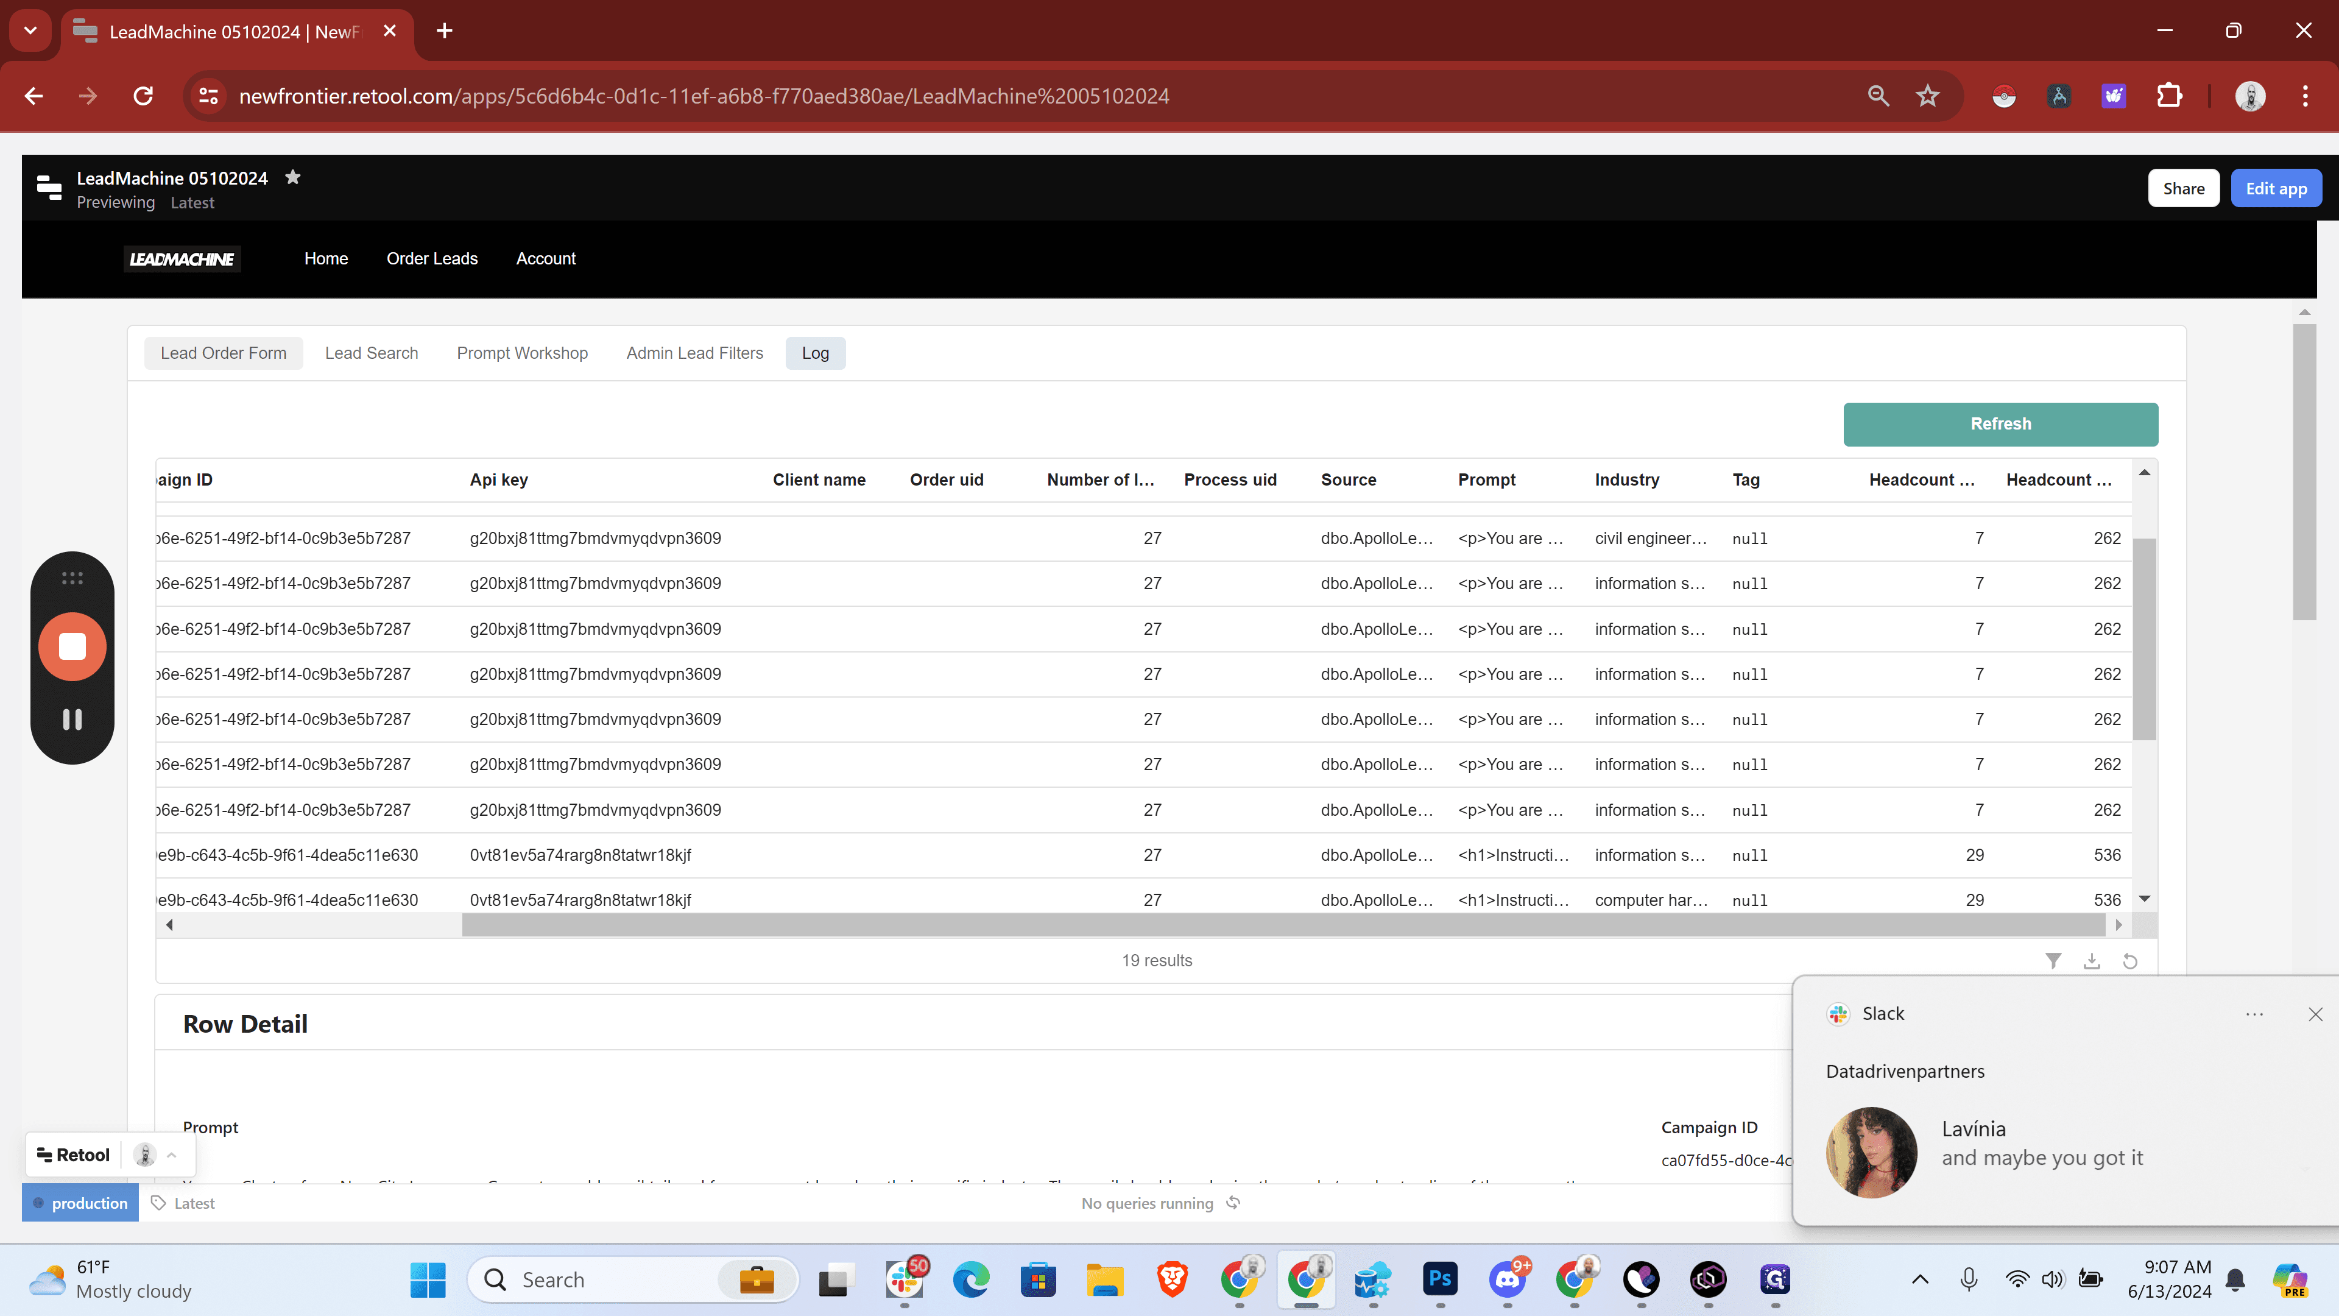Open Slack notification options ellipsis
2339x1316 pixels.
pyautogui.click(x=2254, y=1014)
